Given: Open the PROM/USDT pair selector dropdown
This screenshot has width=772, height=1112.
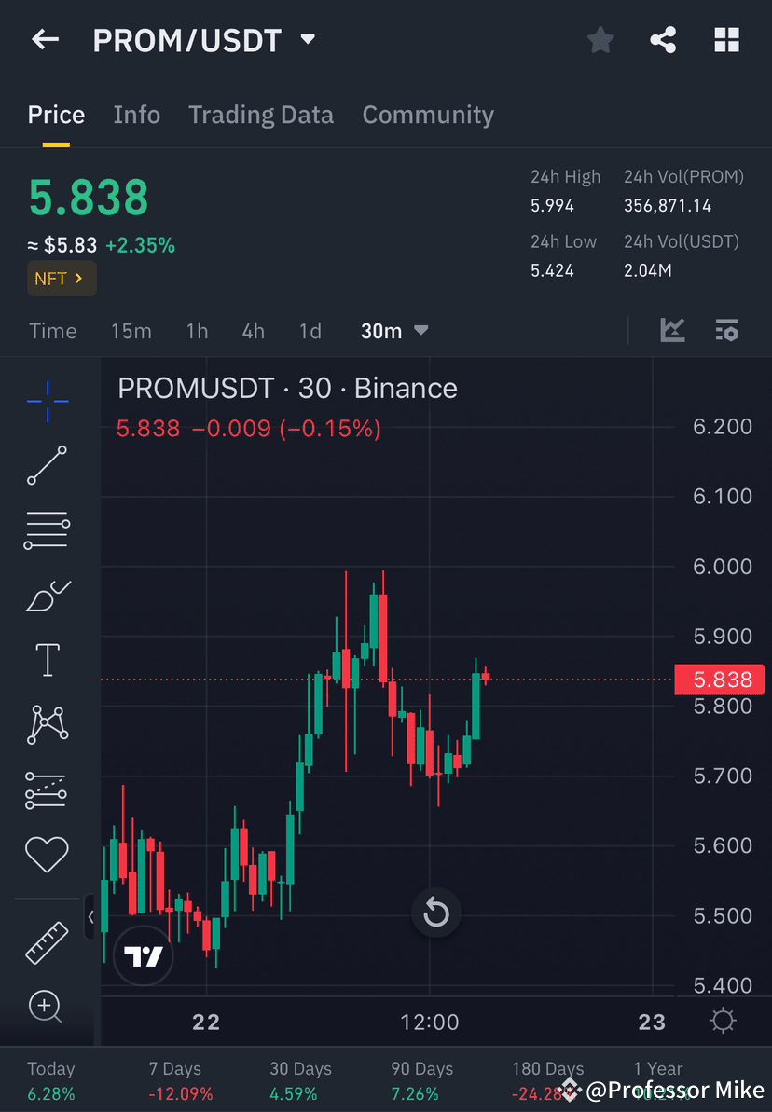Looking at the screenshot, I should pyautogui.click(x=308, y=39).
